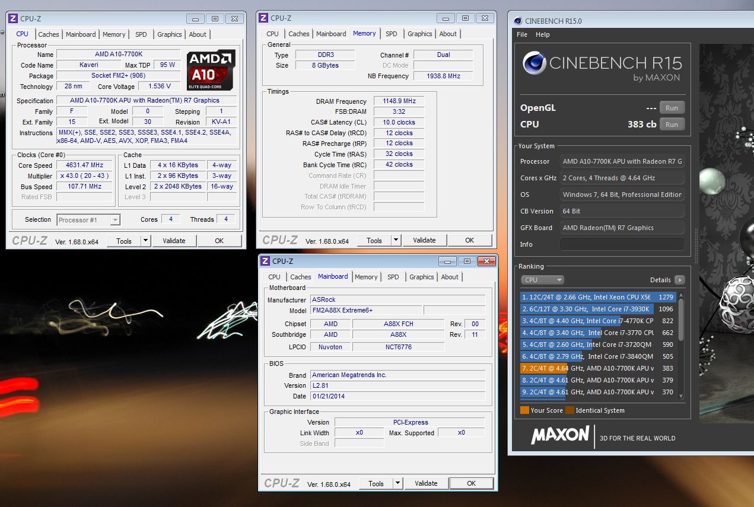Open the Tools dropdown arrow in the CPU window

pyautogui.click(x=145, y=241)
